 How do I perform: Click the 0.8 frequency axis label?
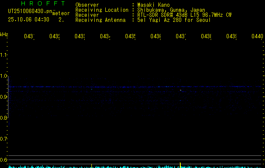pos(4,118)
